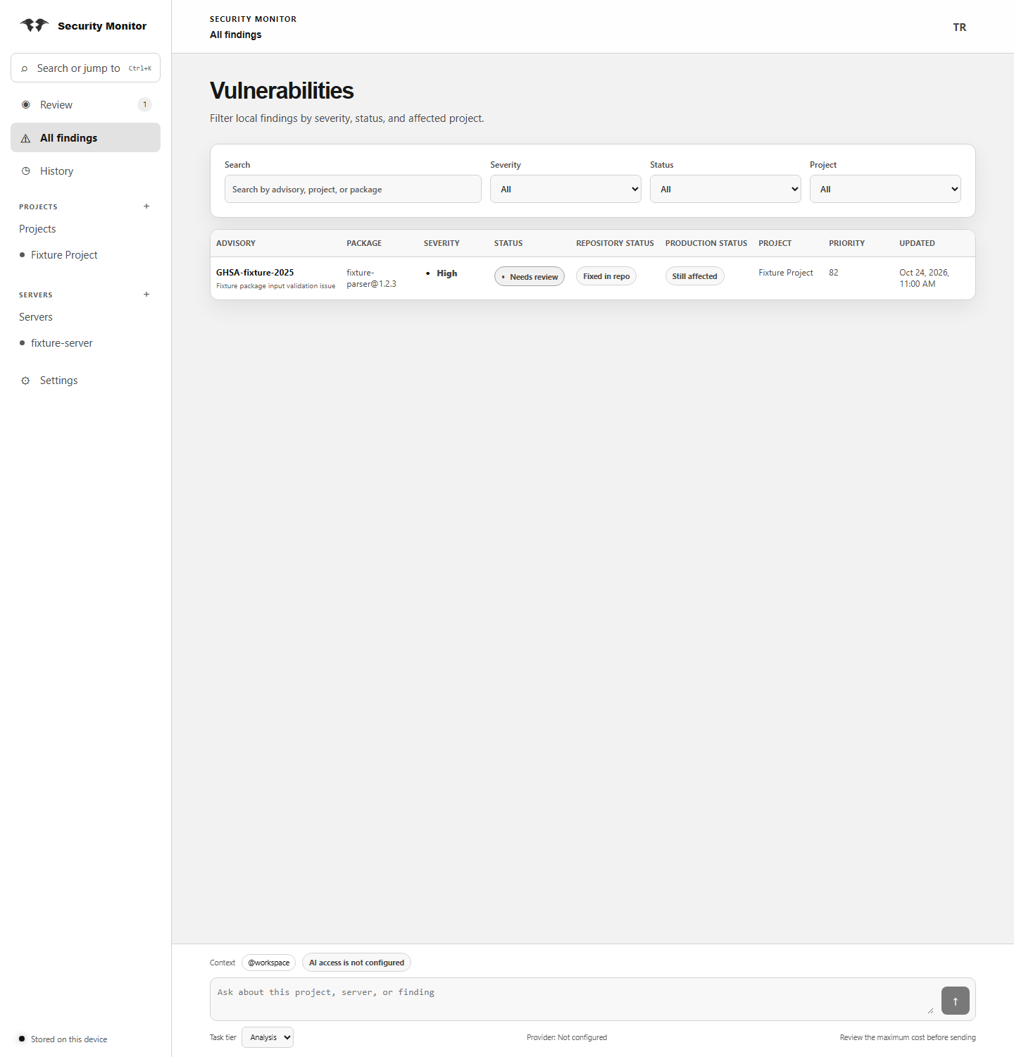The image size is (1014, 1057).
Task: Click the All findings warning triangle icon
Action: click(x=26, y=138)
